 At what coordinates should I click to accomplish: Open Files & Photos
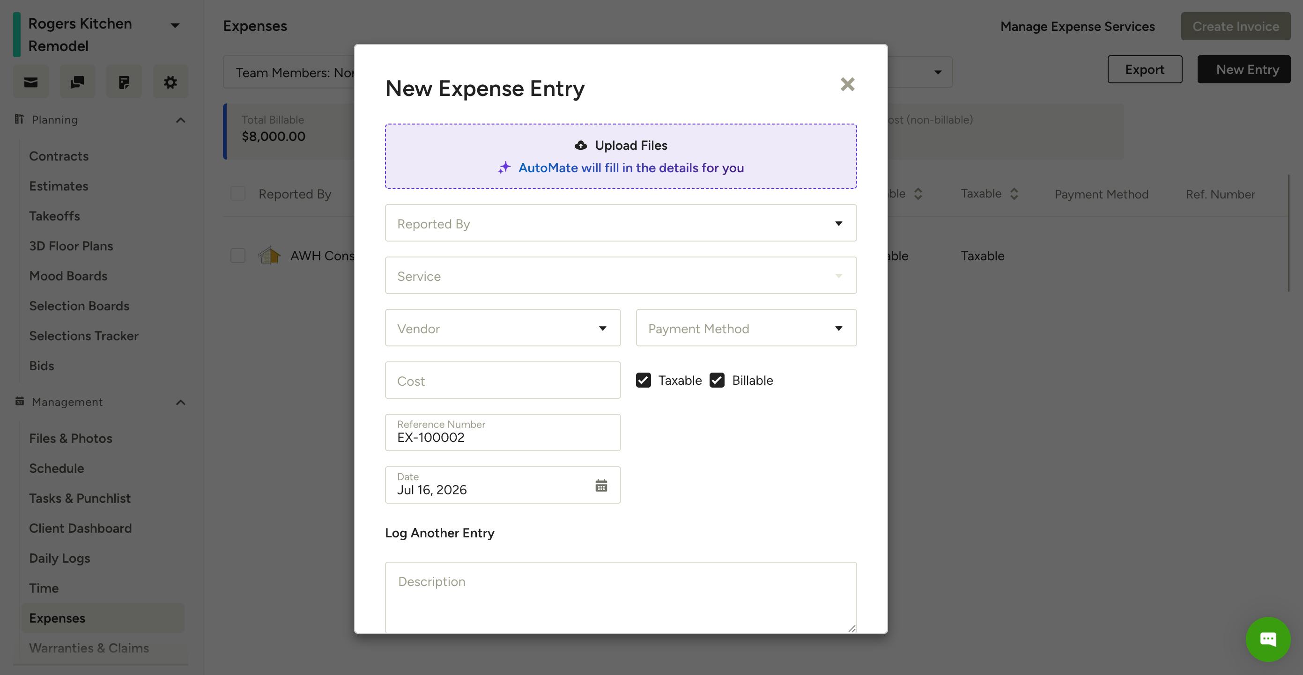coord(71,438)
